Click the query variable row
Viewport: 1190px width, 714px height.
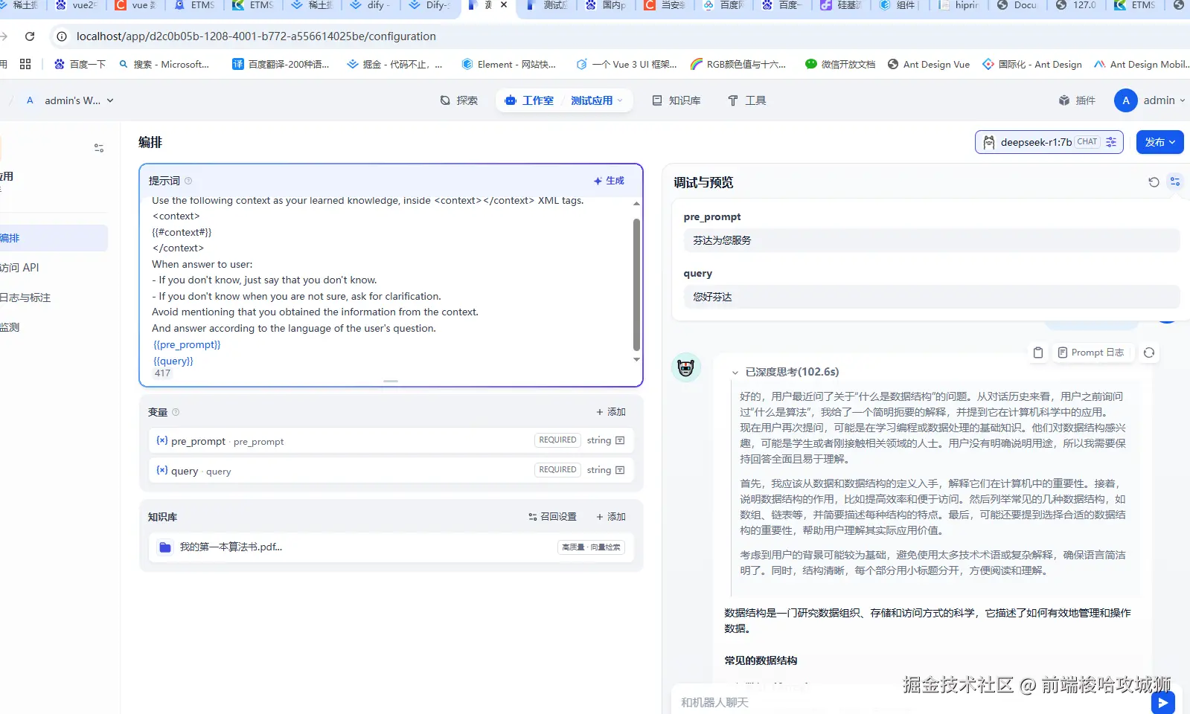click(x=391, y=470)
